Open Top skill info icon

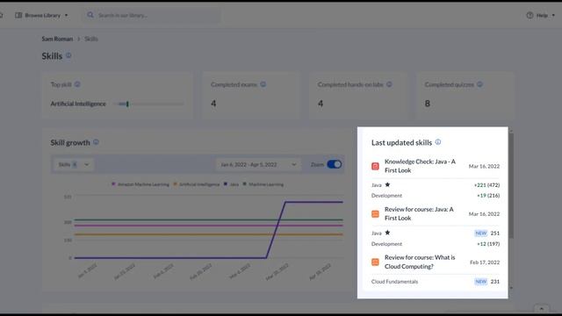click(77, 84)
